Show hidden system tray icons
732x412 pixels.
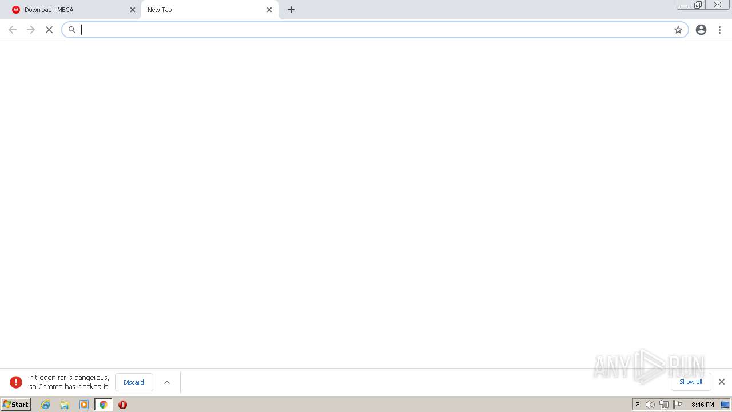(x=638, y=405)
